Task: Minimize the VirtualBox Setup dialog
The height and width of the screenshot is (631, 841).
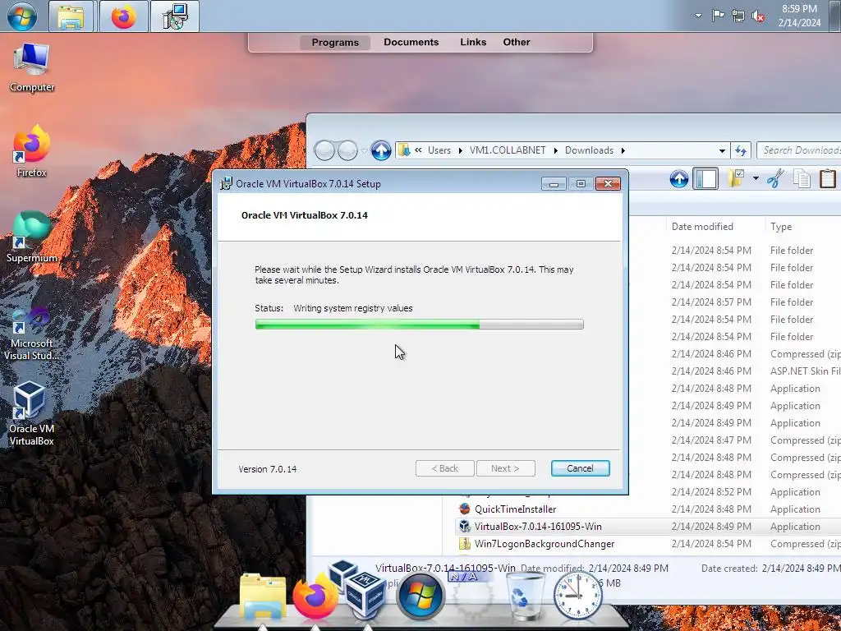Action: click(x=554, y=184)
